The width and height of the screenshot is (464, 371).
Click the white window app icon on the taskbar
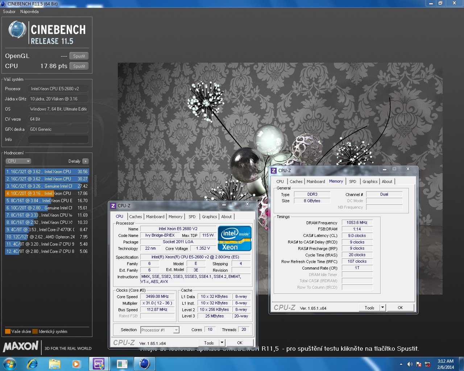(122, 364)
